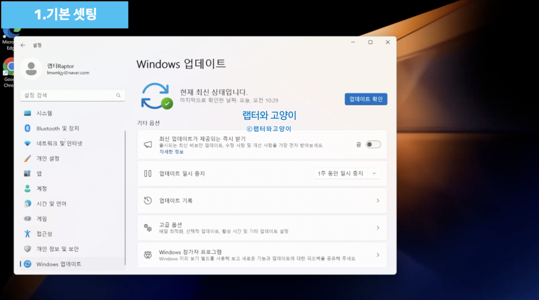
Task: Toggle 최신 업데이트가 제공되는 즉시 받기 switch
Action: [x=373, y=144]
